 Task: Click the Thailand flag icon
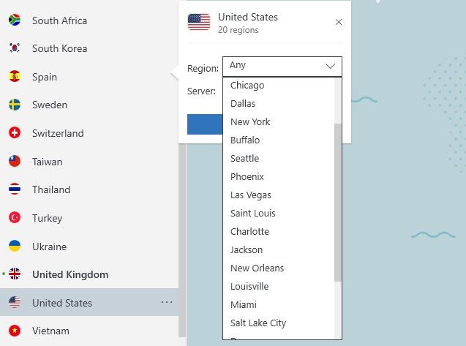coord(15,189)
